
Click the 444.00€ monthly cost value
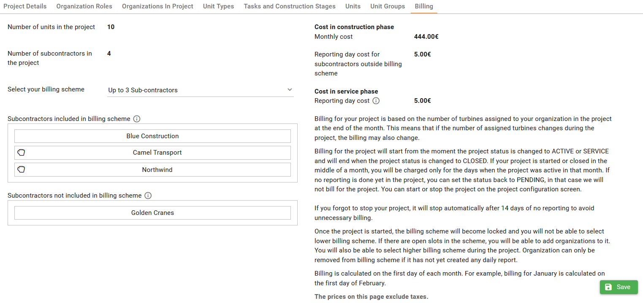click(x=426, y=37)
